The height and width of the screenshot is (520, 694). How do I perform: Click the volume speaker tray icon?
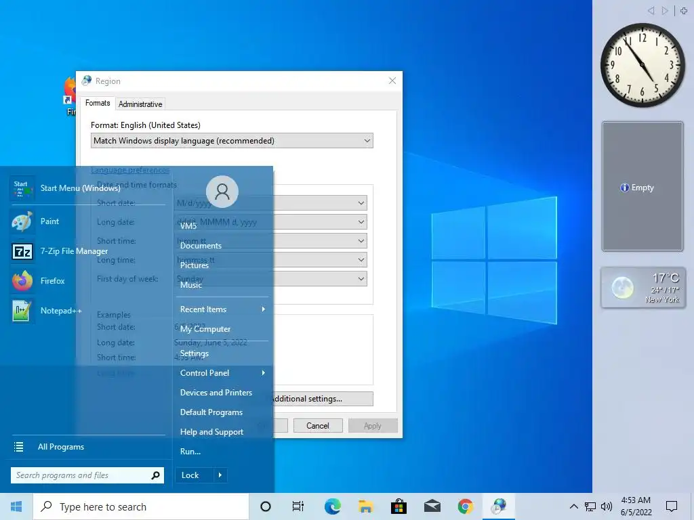click(607, 506)
